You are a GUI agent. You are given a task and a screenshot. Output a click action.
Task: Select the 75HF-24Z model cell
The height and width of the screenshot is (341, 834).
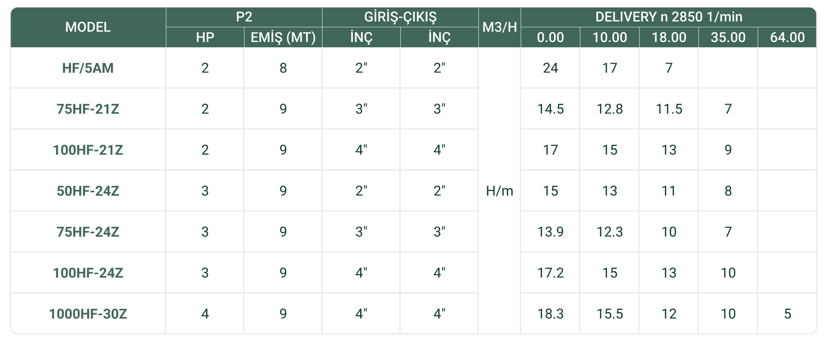coord(88,232)
